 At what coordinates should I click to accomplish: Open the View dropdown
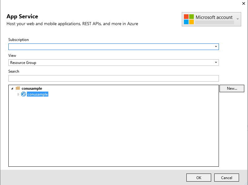point(216,62)
